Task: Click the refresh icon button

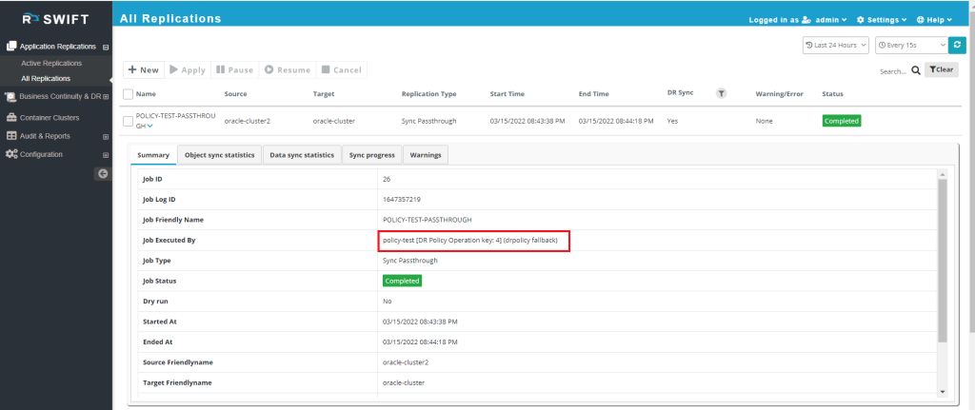Action: pyautogui.click(x=957, y=46)
